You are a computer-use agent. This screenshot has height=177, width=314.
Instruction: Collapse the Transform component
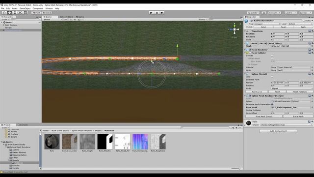pyautogui.click(x=245, y=31)
